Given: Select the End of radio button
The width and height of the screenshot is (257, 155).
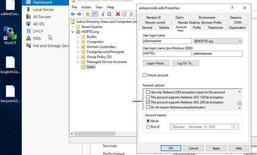Looking at the screenshot, I should pyautogui.click(x=148, y=127).
